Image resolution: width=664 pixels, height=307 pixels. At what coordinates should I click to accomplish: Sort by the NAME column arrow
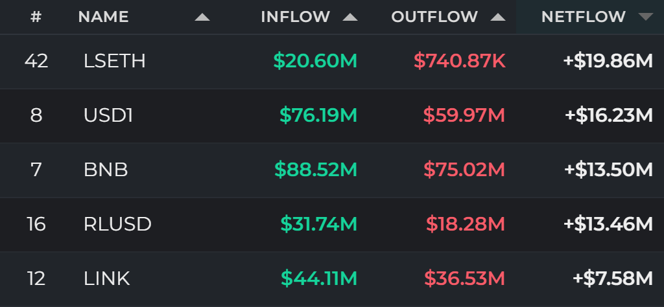202,17
